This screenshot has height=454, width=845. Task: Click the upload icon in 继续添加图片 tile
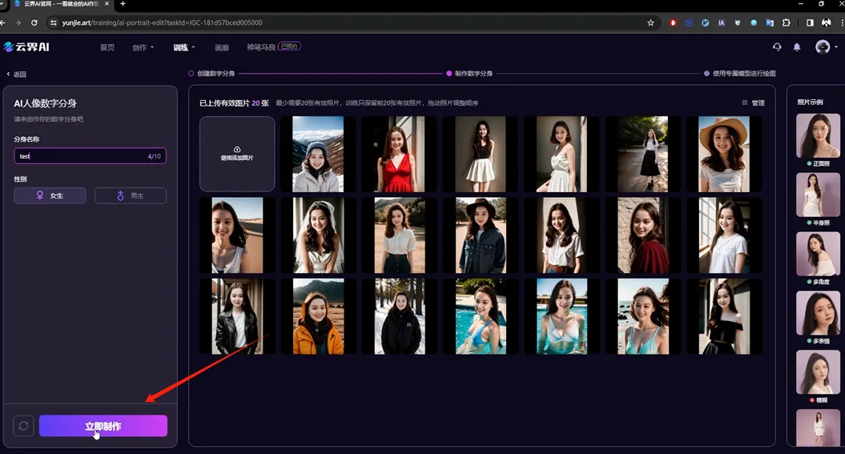click(237, 149)
